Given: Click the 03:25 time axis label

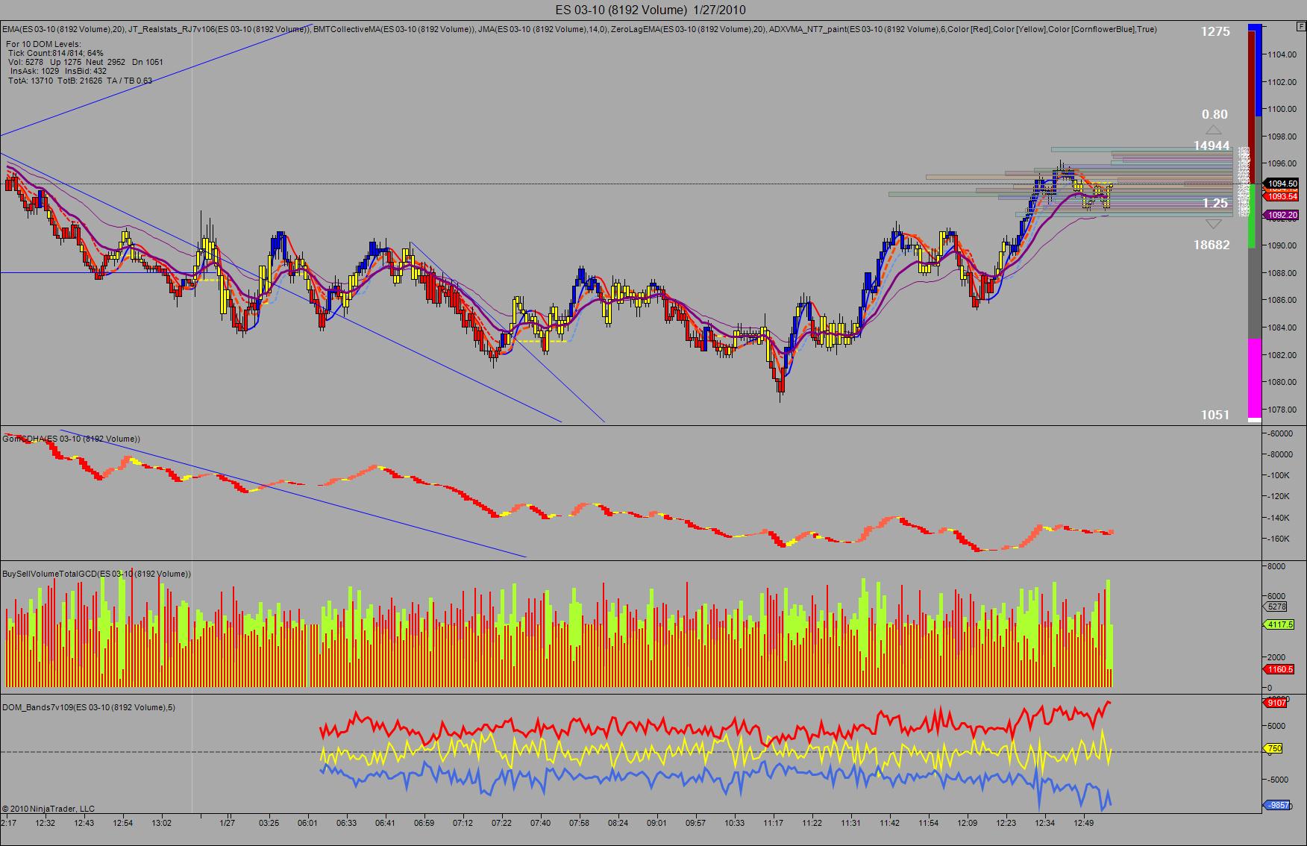Looking at the screenshot, I should click(x=269, y=823).
